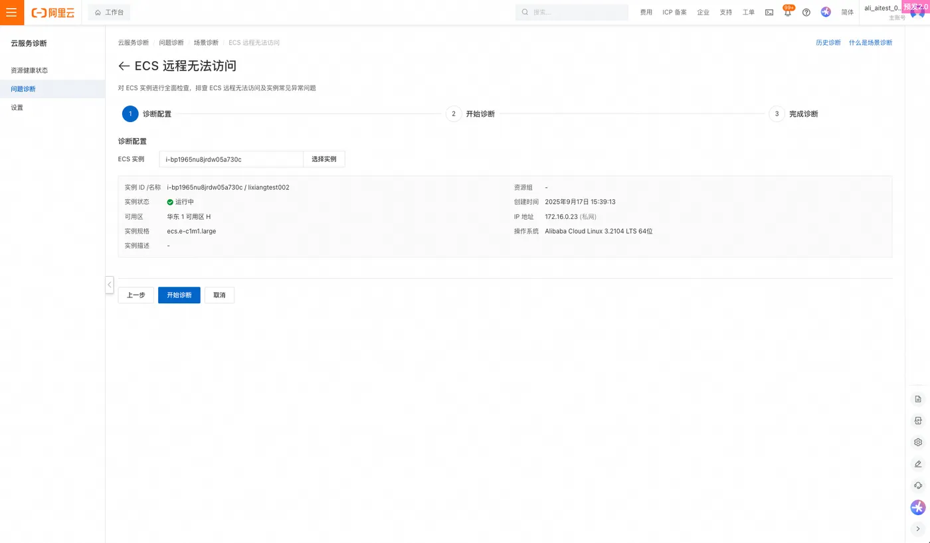Go to 问题诊断 breadcrumb
The height and width of the screenshot is (543, 930).
(x=171, y=42)
